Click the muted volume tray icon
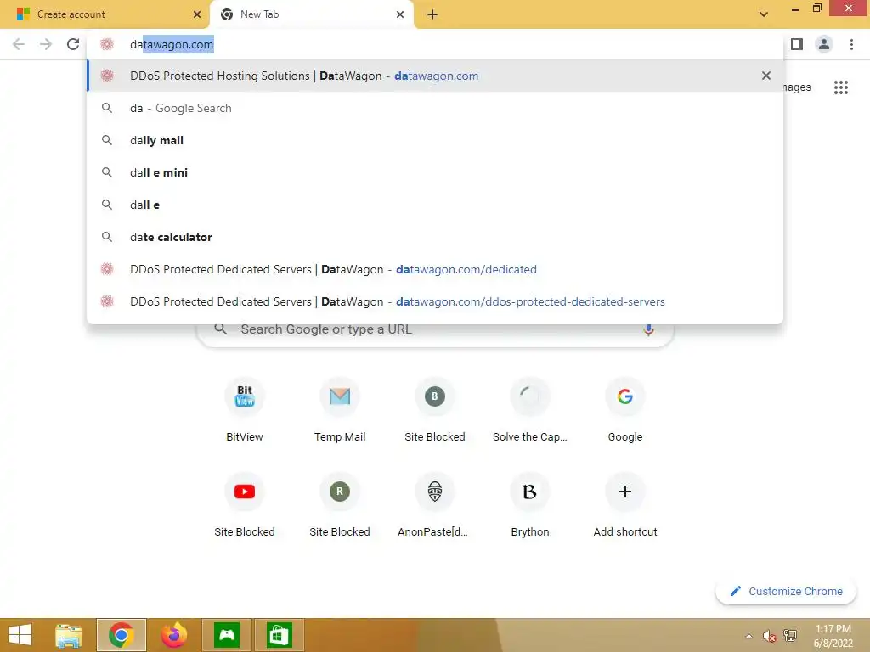Viewport: 870px width, 652px height. [769, 636]
